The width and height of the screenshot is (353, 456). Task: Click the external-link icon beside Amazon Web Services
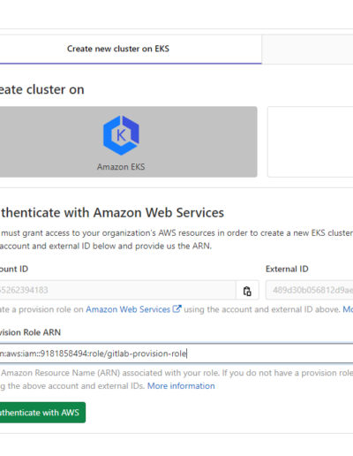click(176, 309)
